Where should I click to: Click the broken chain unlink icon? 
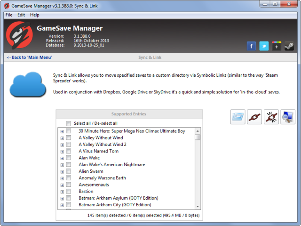[x=271, y=117]
